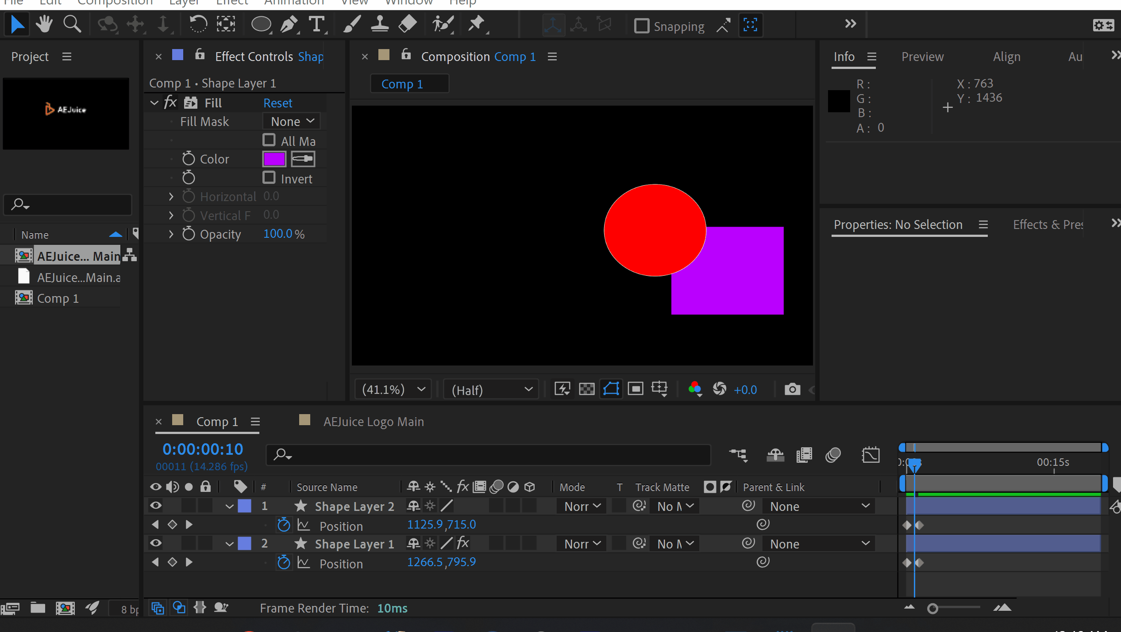Select the Pen tool

[x=289, y=24]
